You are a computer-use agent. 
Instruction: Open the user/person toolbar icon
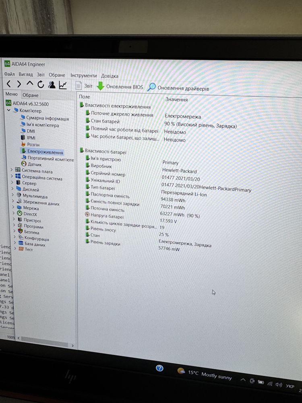click(x=52, y=85)
